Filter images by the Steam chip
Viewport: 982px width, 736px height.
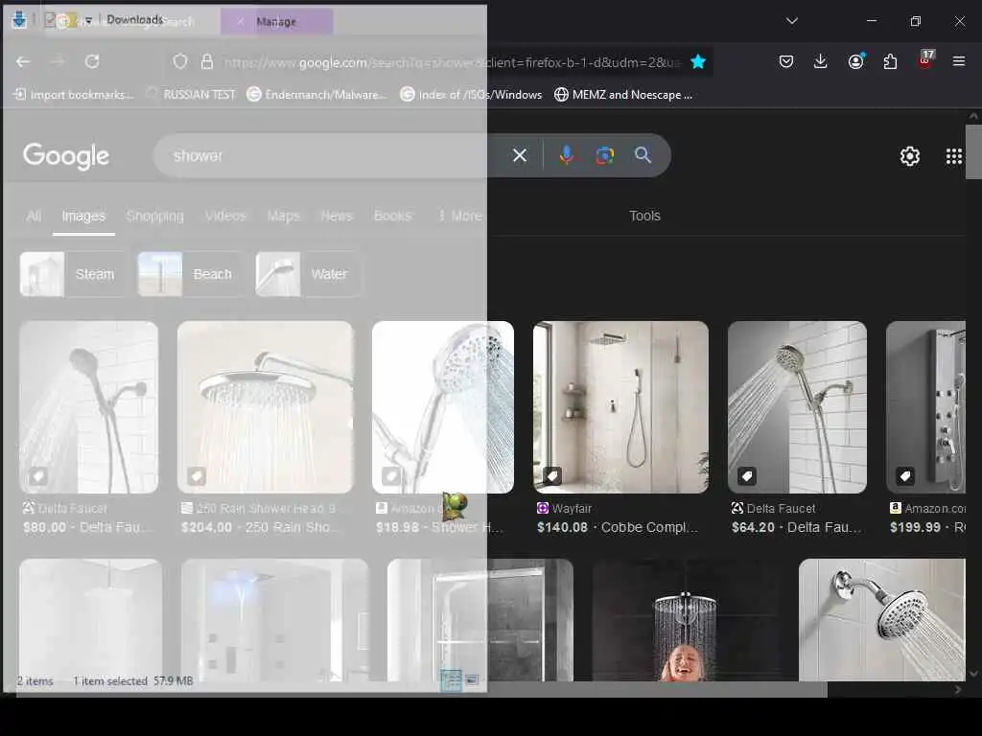tap(71, 274)
